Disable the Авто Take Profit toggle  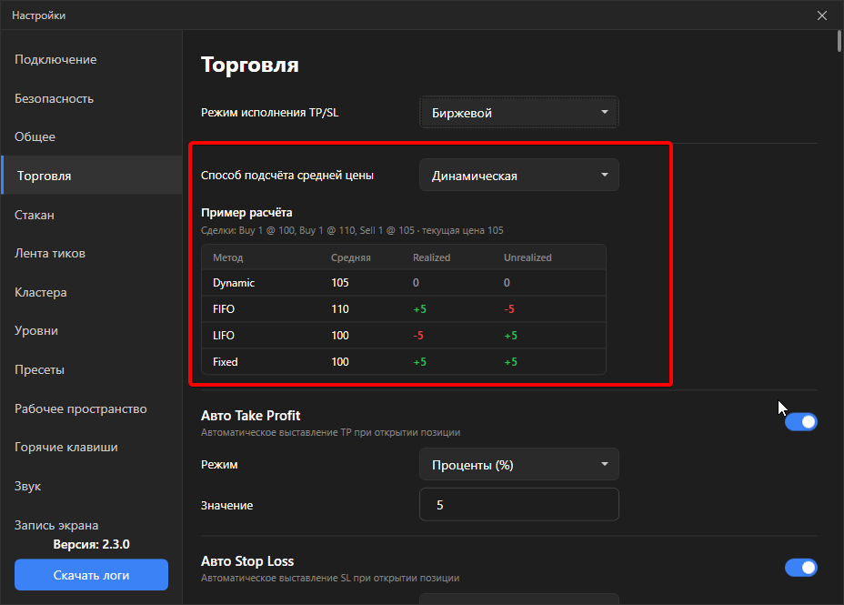tap(801, 422)
